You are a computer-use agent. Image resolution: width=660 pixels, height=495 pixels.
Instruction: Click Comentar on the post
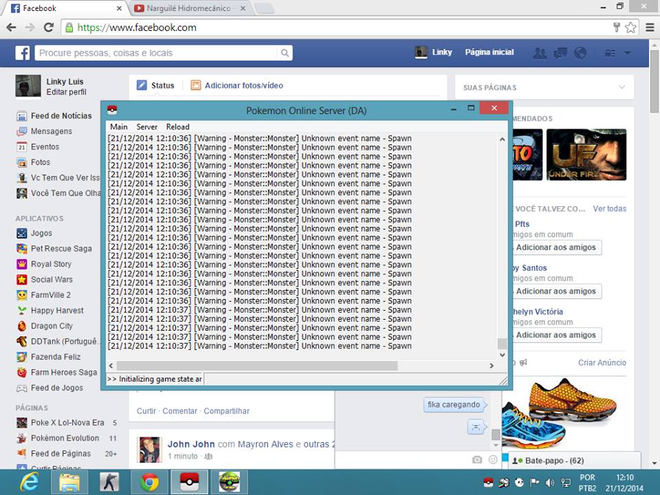(x=179, y=411)
